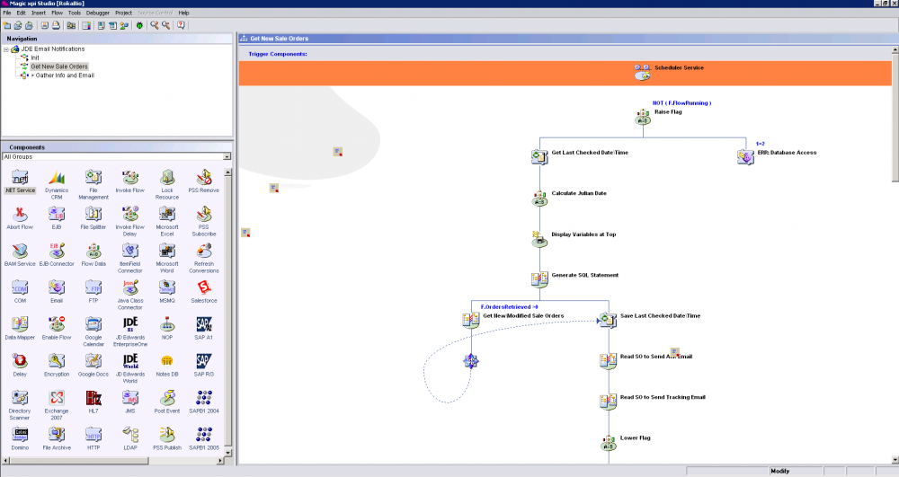Pick the Google Calendar component
The height and width of the screenshot is (477, 899).
93,331
